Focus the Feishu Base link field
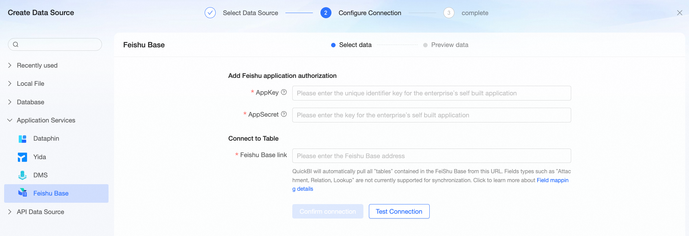Screen dimensions: 689x236 coord(431,156)
